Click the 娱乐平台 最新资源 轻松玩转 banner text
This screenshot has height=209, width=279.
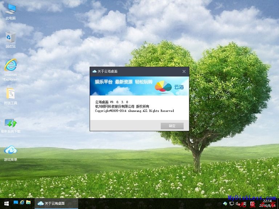pos(124,82)
